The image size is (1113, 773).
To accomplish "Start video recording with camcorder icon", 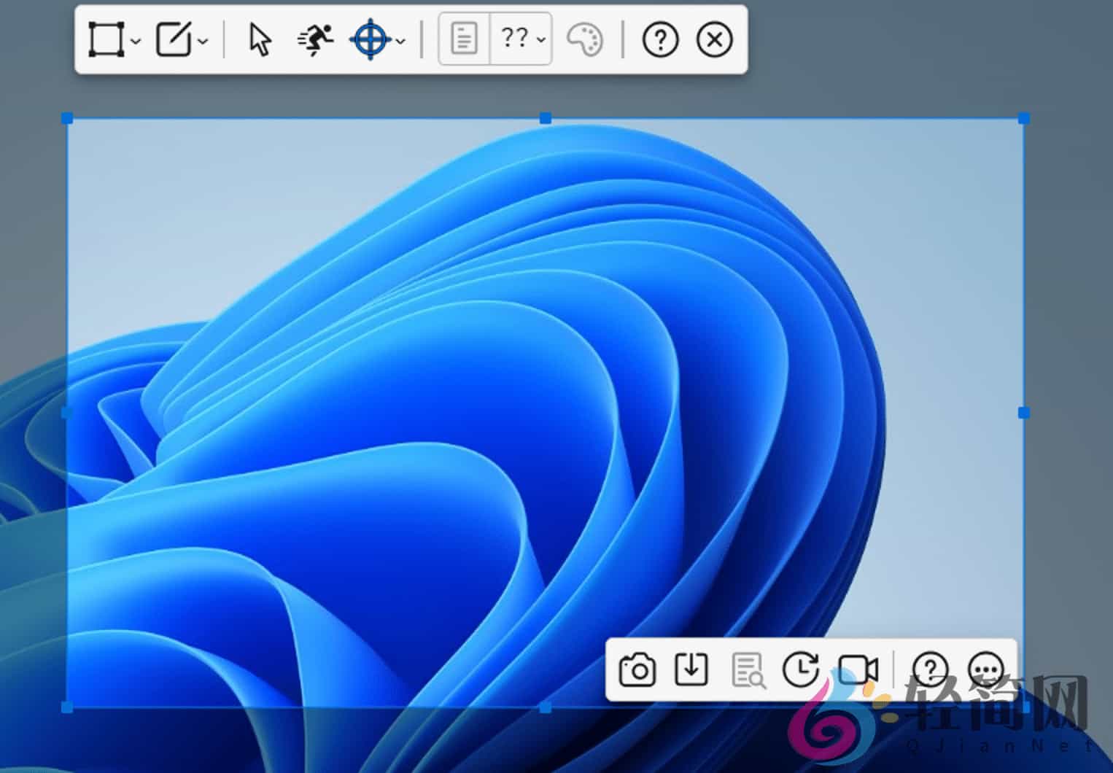I will 858,669.
